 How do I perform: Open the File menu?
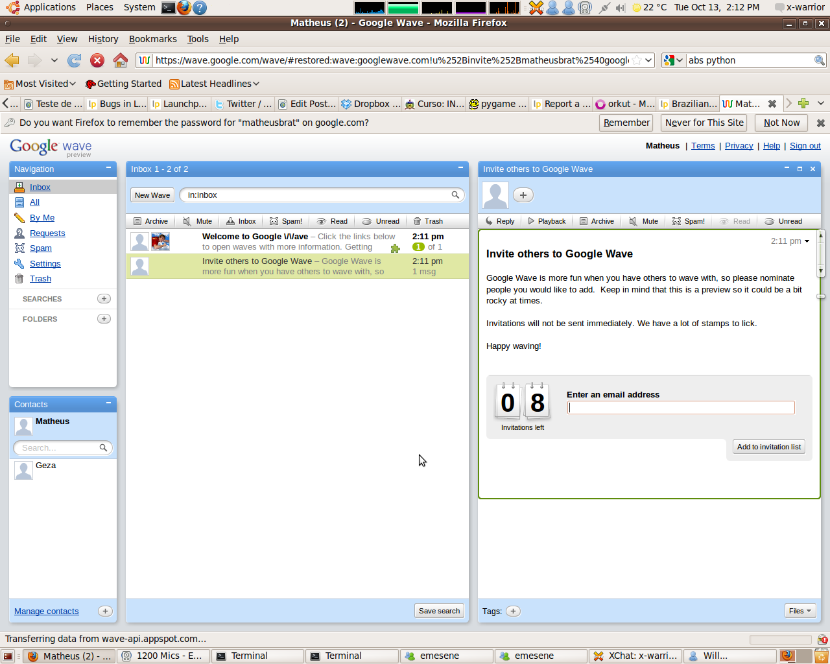coord(12,39)
